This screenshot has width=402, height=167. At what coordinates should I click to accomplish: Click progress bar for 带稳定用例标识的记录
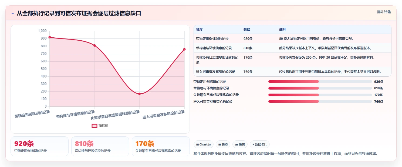pyautogui.click(x=320, y=81)
